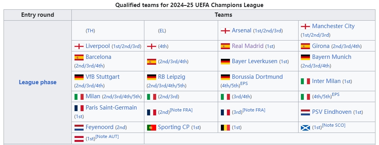This screenshot has width=379, height=145.
Task: Click the Note FRA footnote beside (2nd)
Action: tap(181, 110)
